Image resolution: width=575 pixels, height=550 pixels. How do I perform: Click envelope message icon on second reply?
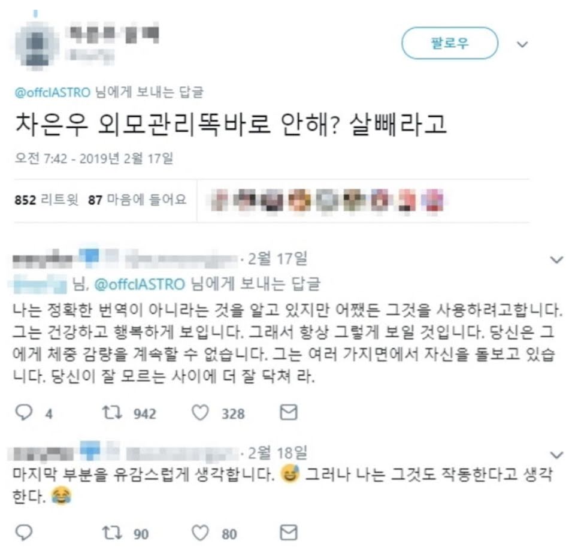tap(289, 533)
